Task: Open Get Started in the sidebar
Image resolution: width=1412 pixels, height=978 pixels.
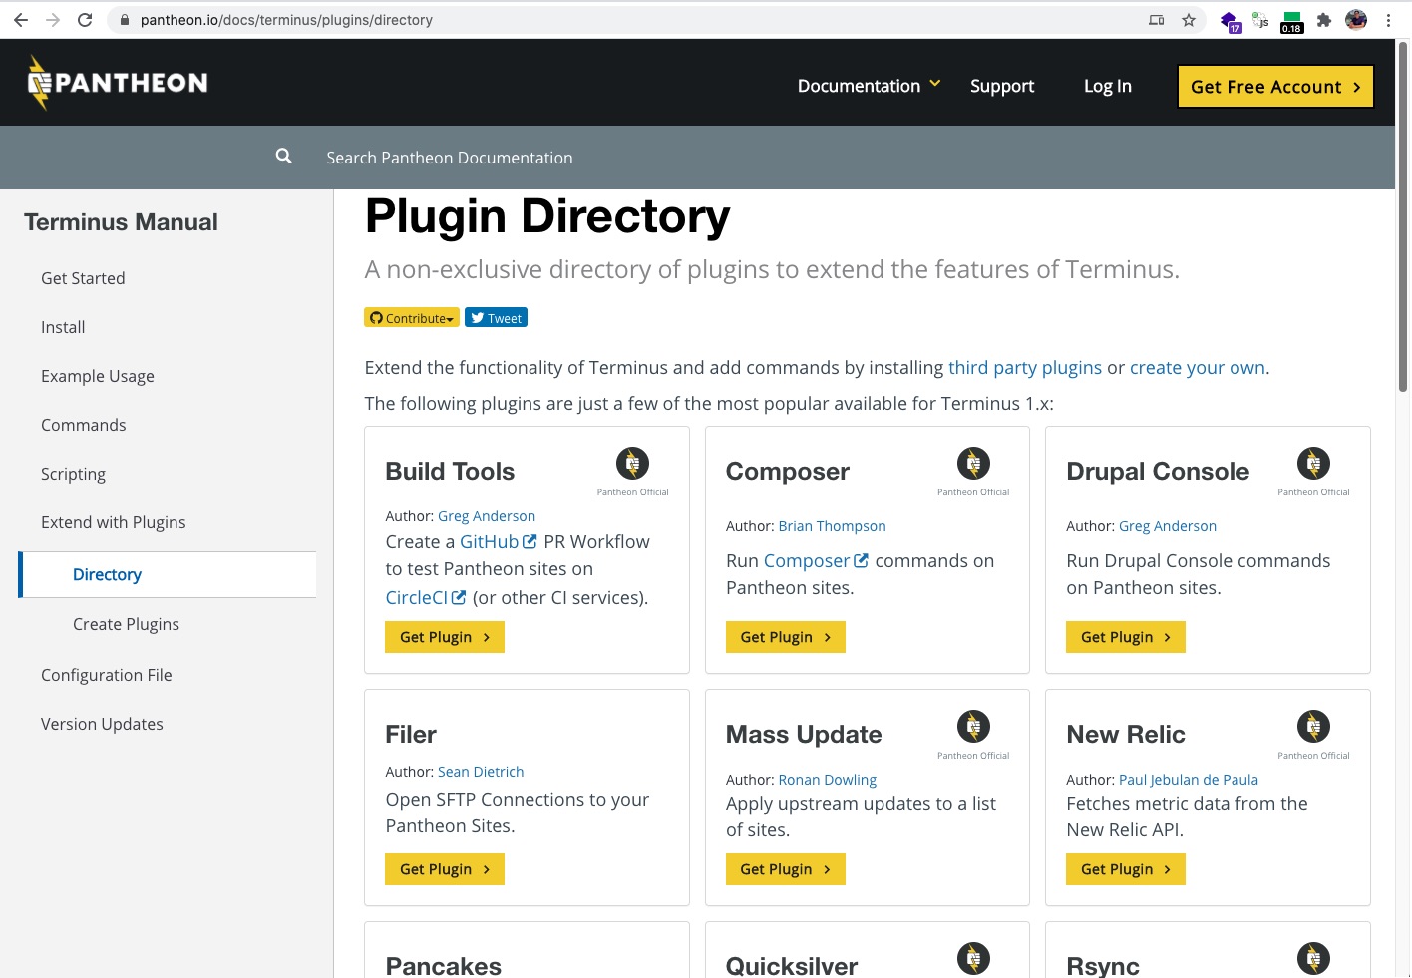Action: coord(83,278)
